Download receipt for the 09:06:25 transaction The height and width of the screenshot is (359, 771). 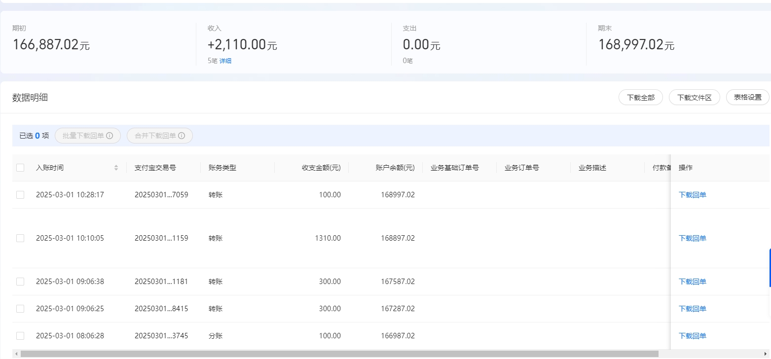(693, 309)
